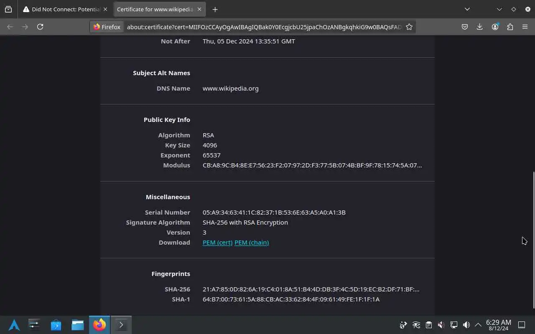Switch to the Did Not Connect tab

[65, 9]
